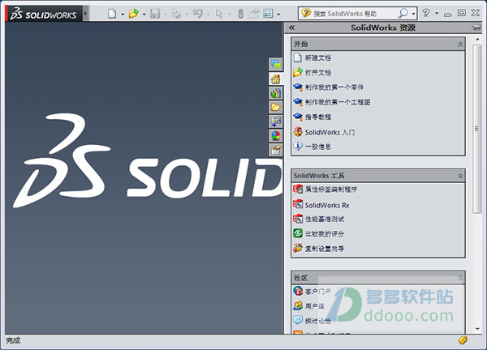Click the SolidWorks help search field
Image resolution: width=487 pixels, height=350 pixels.
click(x=354, y=14)
